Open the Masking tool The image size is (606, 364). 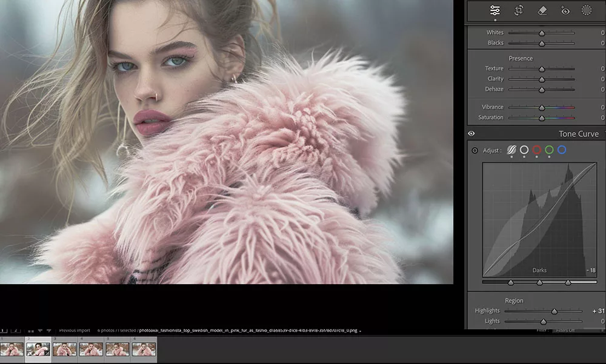pos(586,10)
